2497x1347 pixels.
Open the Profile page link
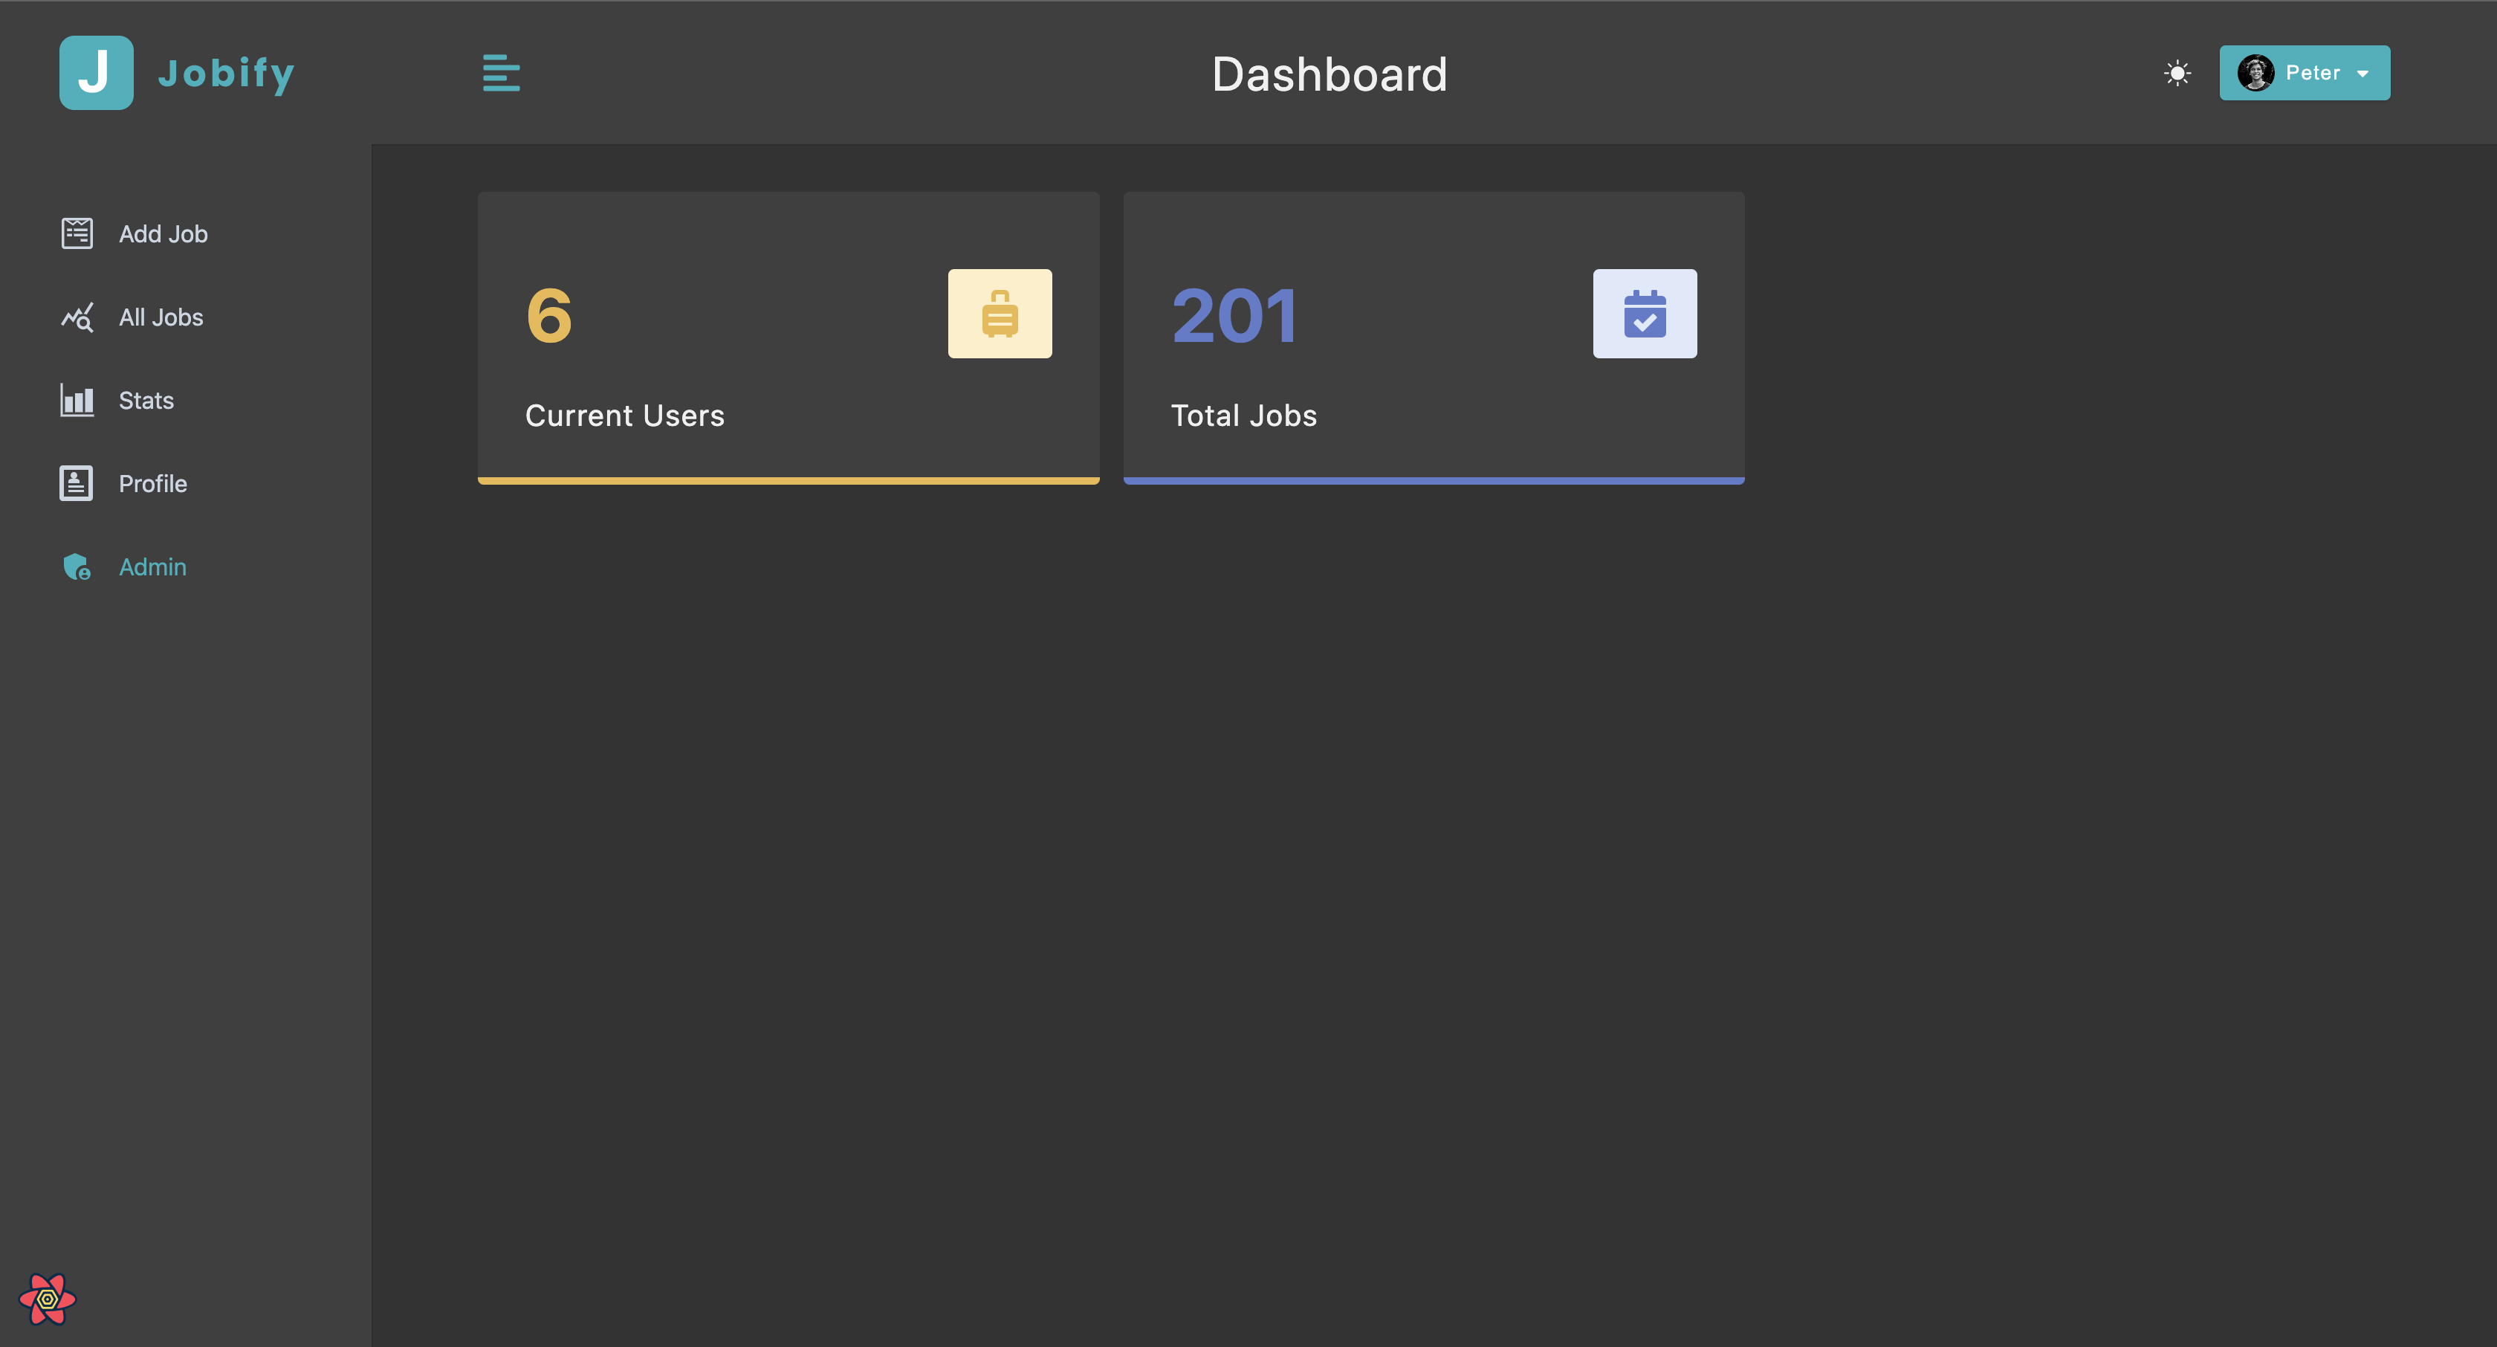(153, 484)
